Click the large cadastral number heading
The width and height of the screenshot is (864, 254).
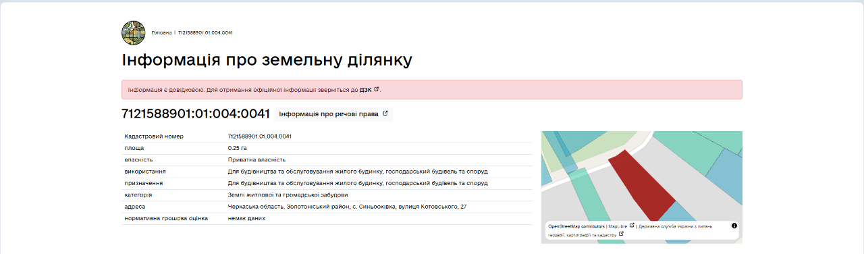[196, 113]
